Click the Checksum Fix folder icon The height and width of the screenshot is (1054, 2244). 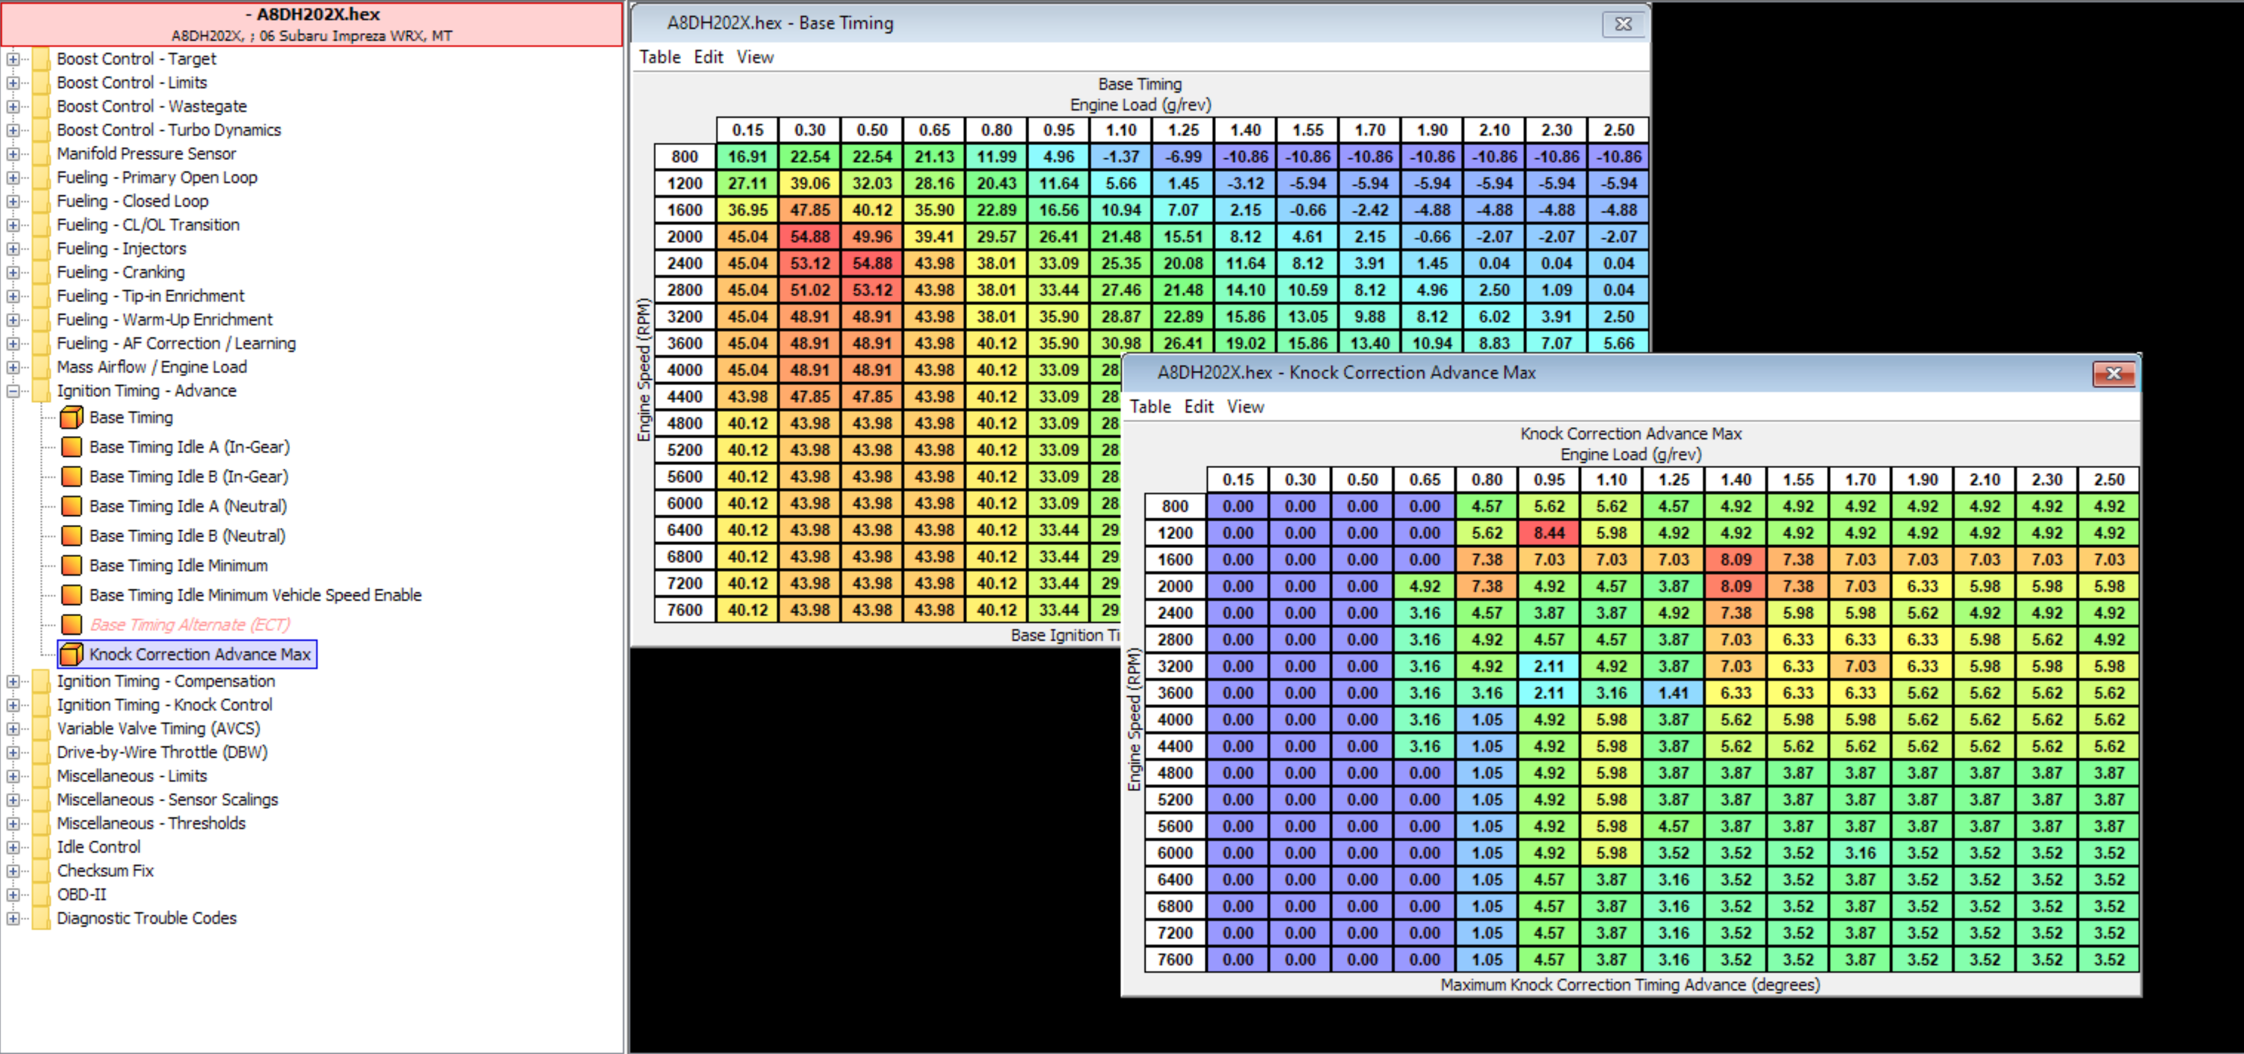pos(40,871)
